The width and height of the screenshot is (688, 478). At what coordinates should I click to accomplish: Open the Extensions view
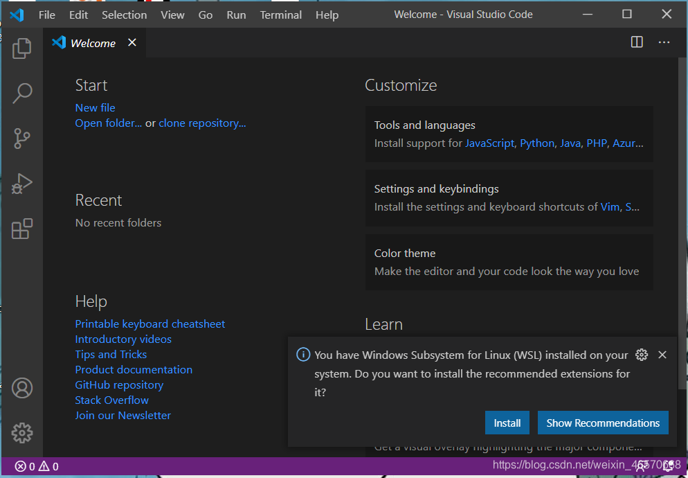coord(21,228)
